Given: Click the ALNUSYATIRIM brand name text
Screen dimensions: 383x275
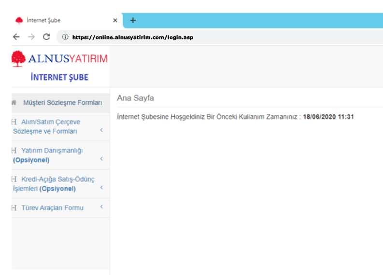Looking at the screenshot, I should pos(68,59).
